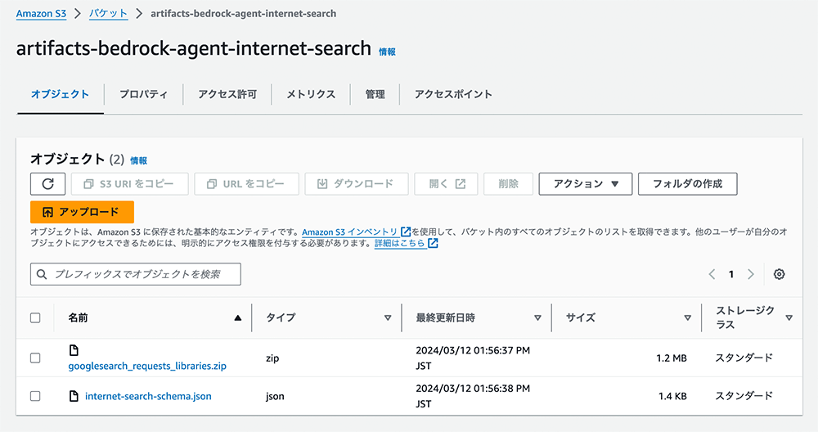Open the アクション dropdown menu
Screen dimensions: 818x432
tap(586, 183)
